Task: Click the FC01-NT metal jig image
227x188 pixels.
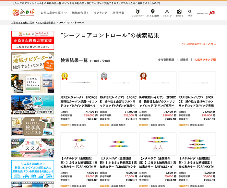Action: tap(79, 144)
